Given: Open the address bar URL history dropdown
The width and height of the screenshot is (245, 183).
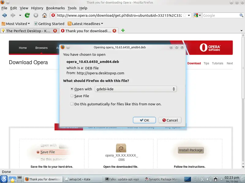Looking at the screenshot, I should (x=189, y=15).
